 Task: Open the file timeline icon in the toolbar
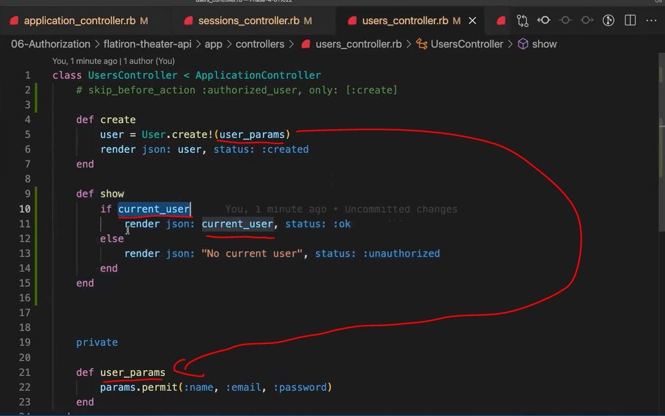coord(608,20)
